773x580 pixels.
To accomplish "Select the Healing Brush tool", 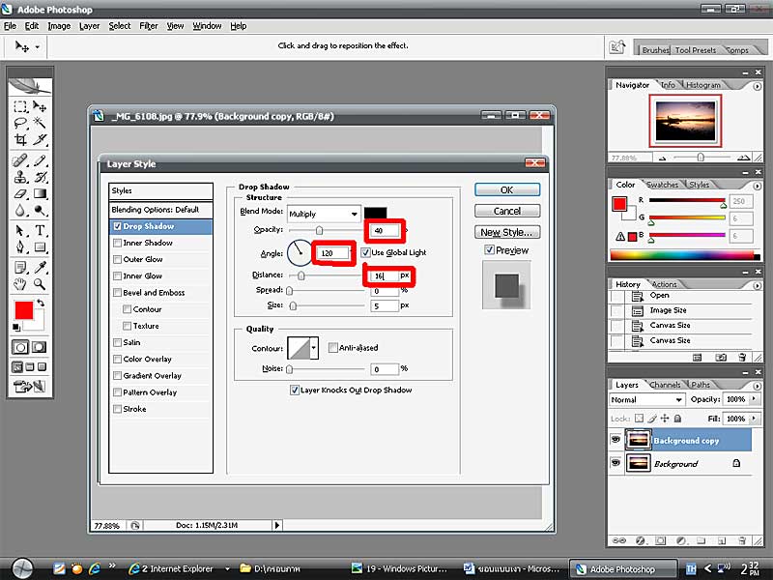I will (20, 160).
